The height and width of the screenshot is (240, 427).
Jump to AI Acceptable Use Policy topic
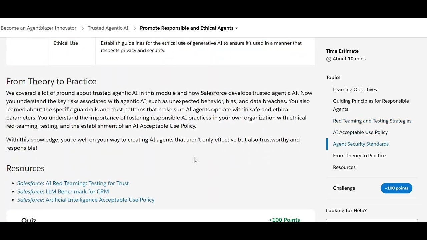point(360,132)
